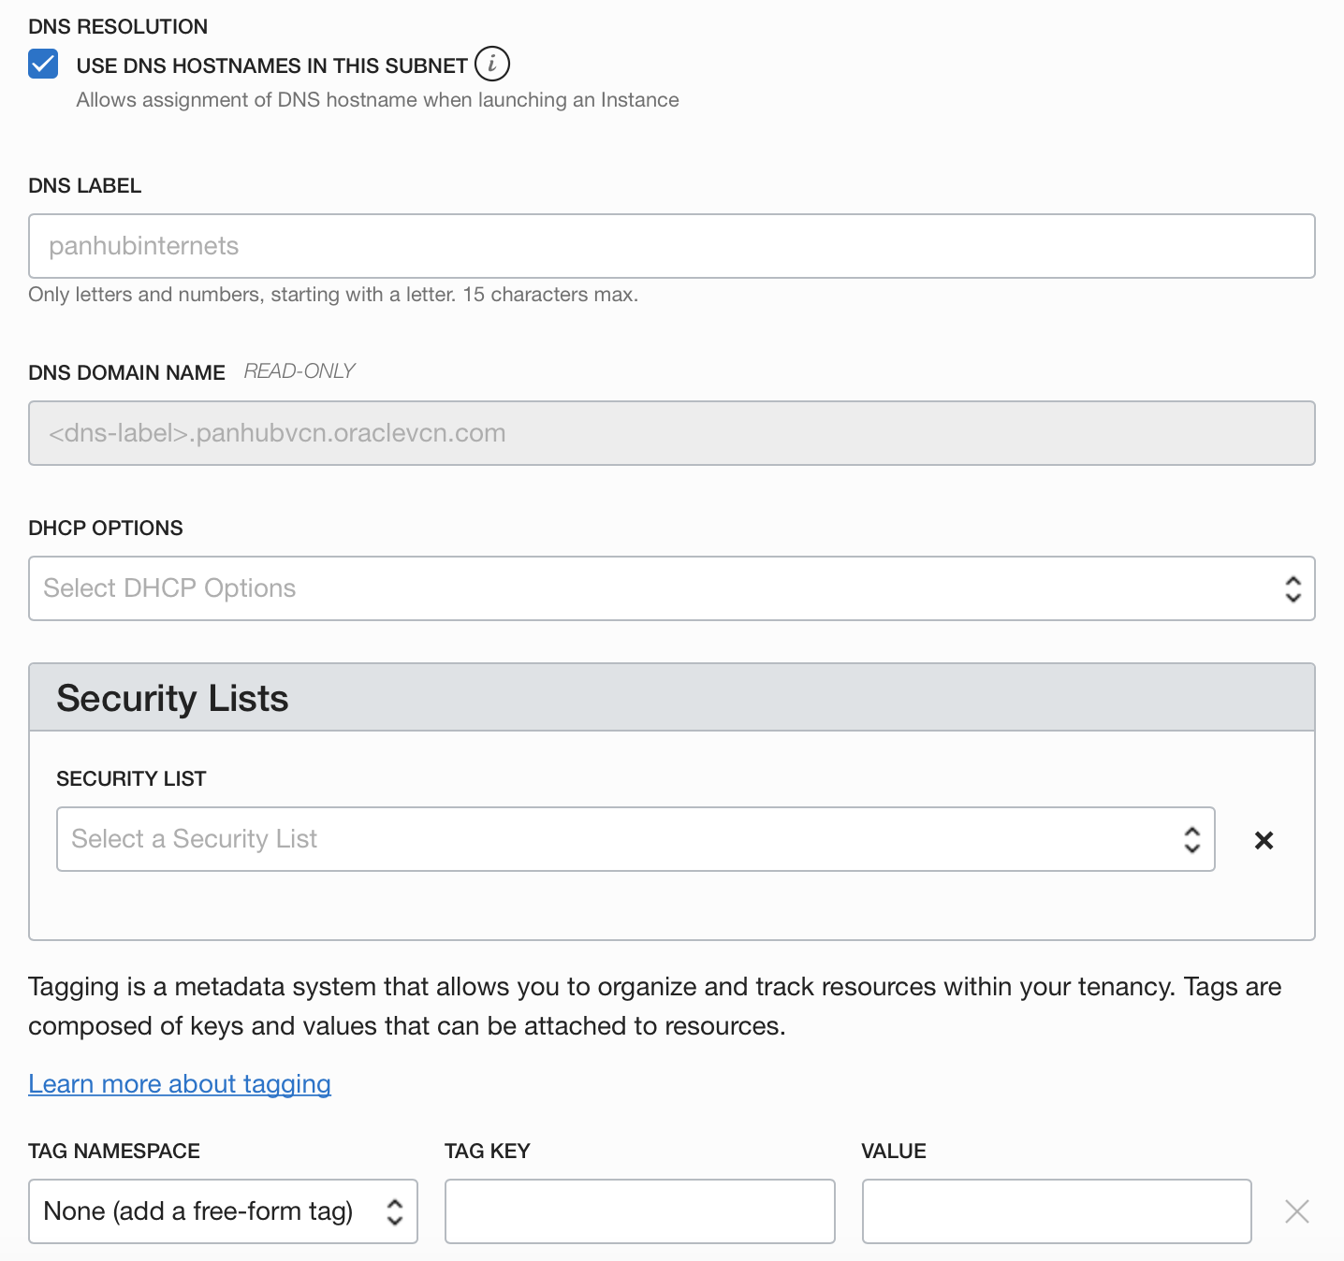Click the Tag Key text field

639,1211
